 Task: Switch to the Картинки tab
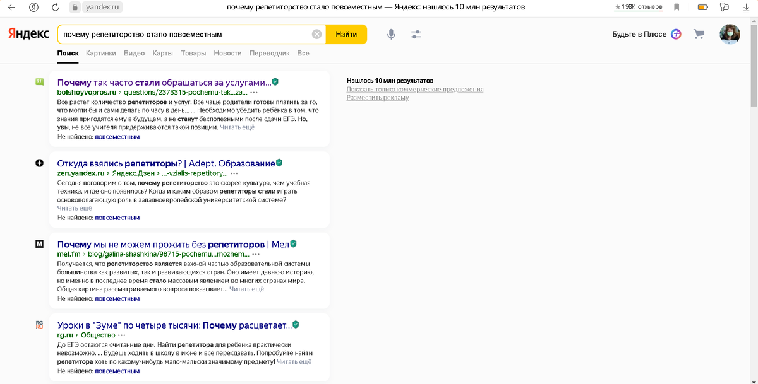tap(101, 54)
